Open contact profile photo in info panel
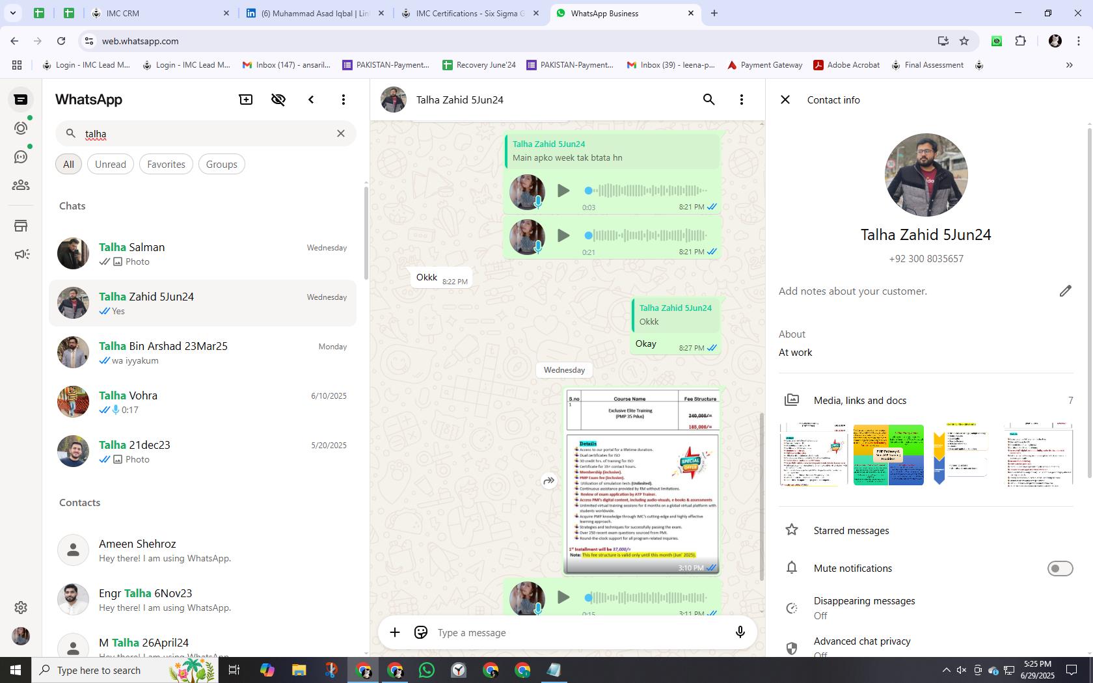The width and height of the screenshot is (1093, 683). (x=926, y=175)
